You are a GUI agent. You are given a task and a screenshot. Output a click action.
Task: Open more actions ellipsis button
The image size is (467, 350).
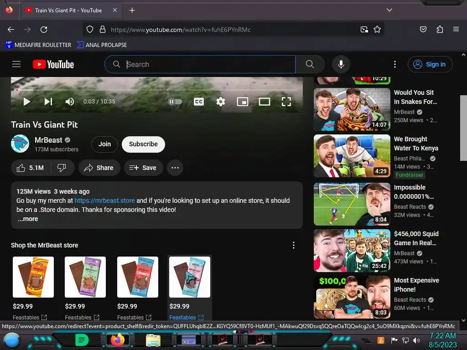(175, 168)
